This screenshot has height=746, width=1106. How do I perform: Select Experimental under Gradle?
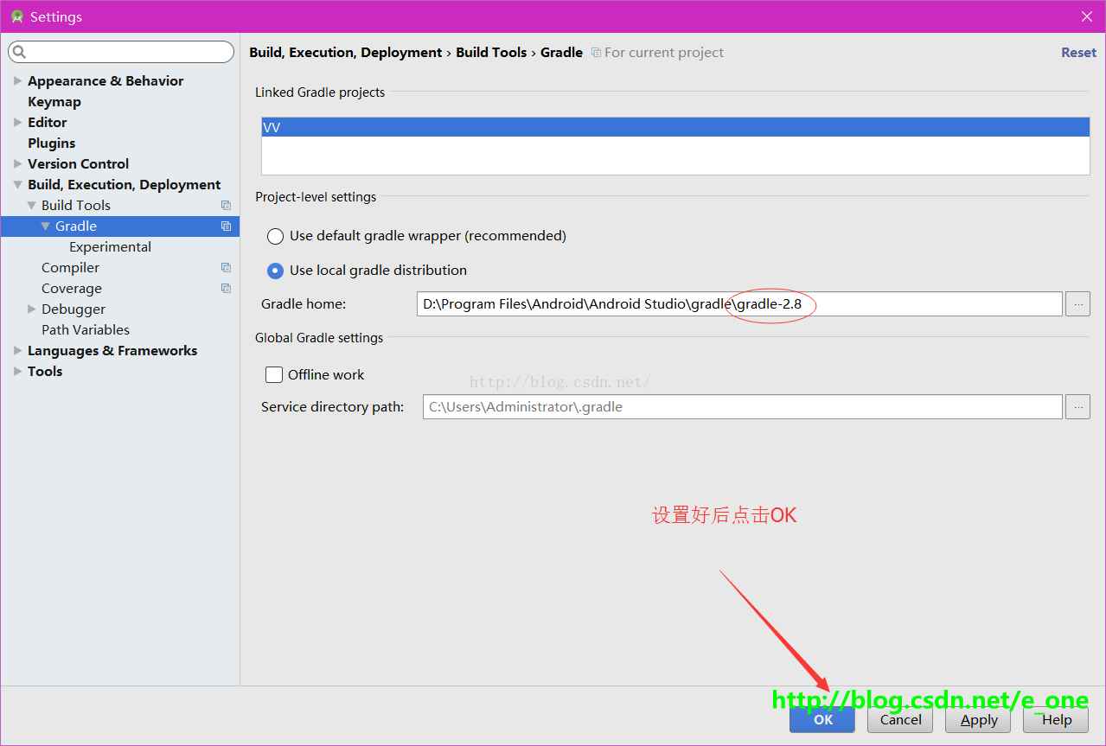[x=111, y=246]
